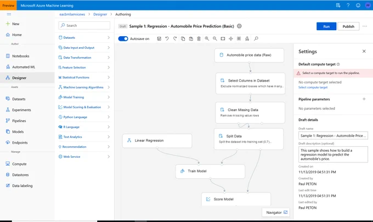Open the user account avatar

(x=368, y=5)
